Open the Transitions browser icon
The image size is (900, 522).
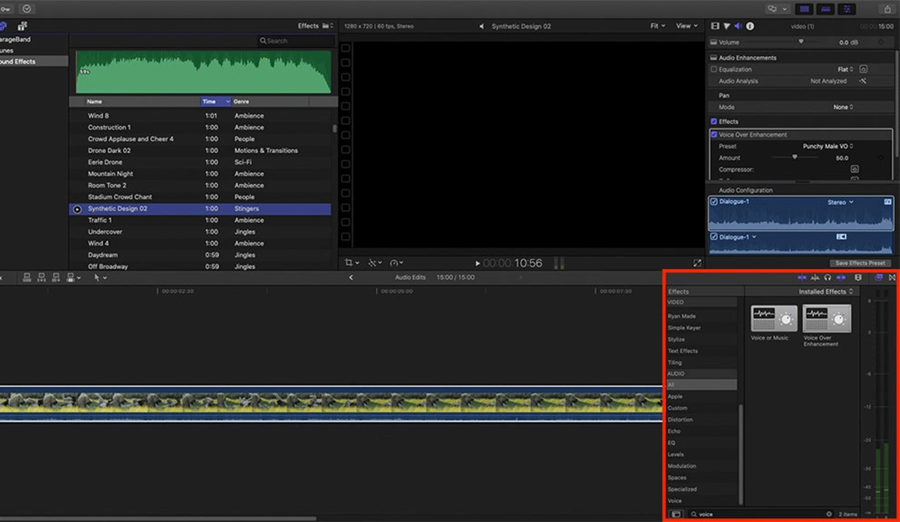coord(892,278)
